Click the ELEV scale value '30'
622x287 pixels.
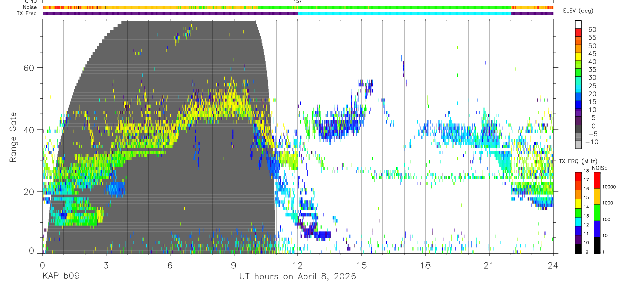point(592,78)
